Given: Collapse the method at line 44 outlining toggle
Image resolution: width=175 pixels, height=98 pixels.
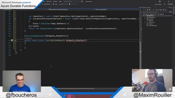Looking at the screenshot, I should pos(15,41).
